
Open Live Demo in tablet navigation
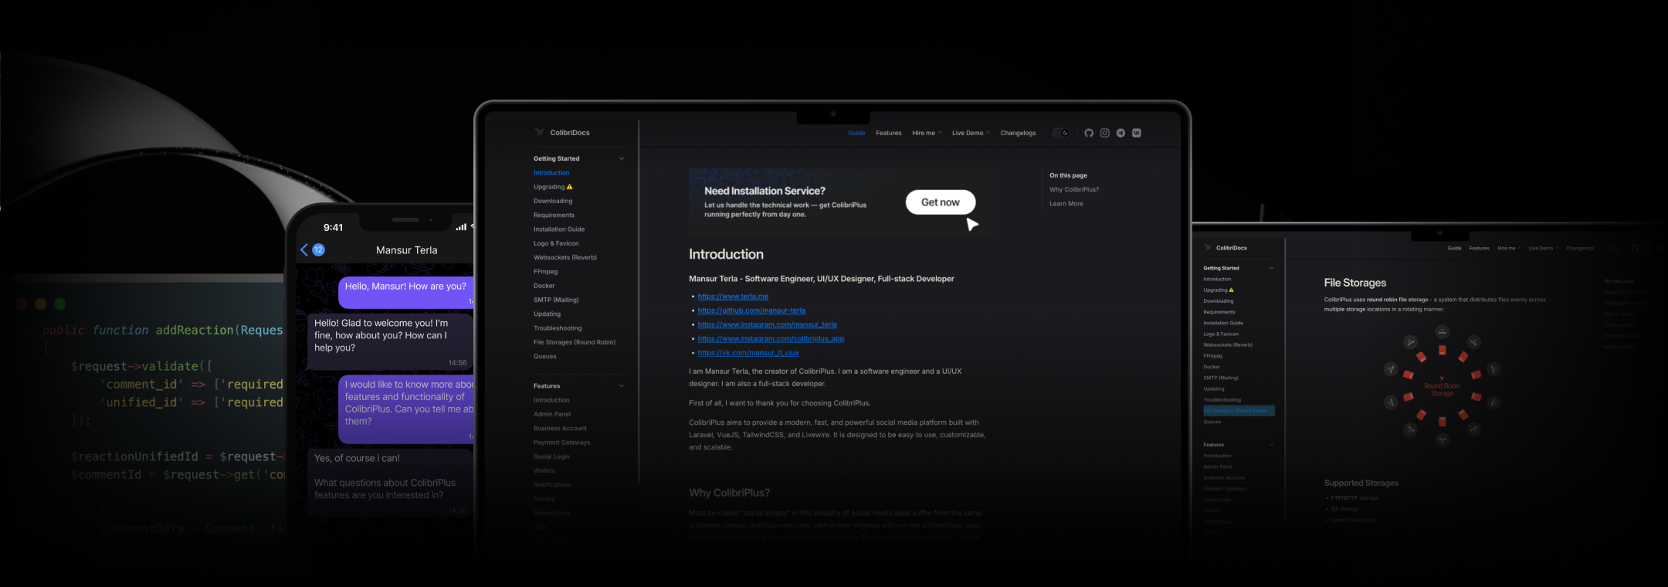tap(970, 133)
